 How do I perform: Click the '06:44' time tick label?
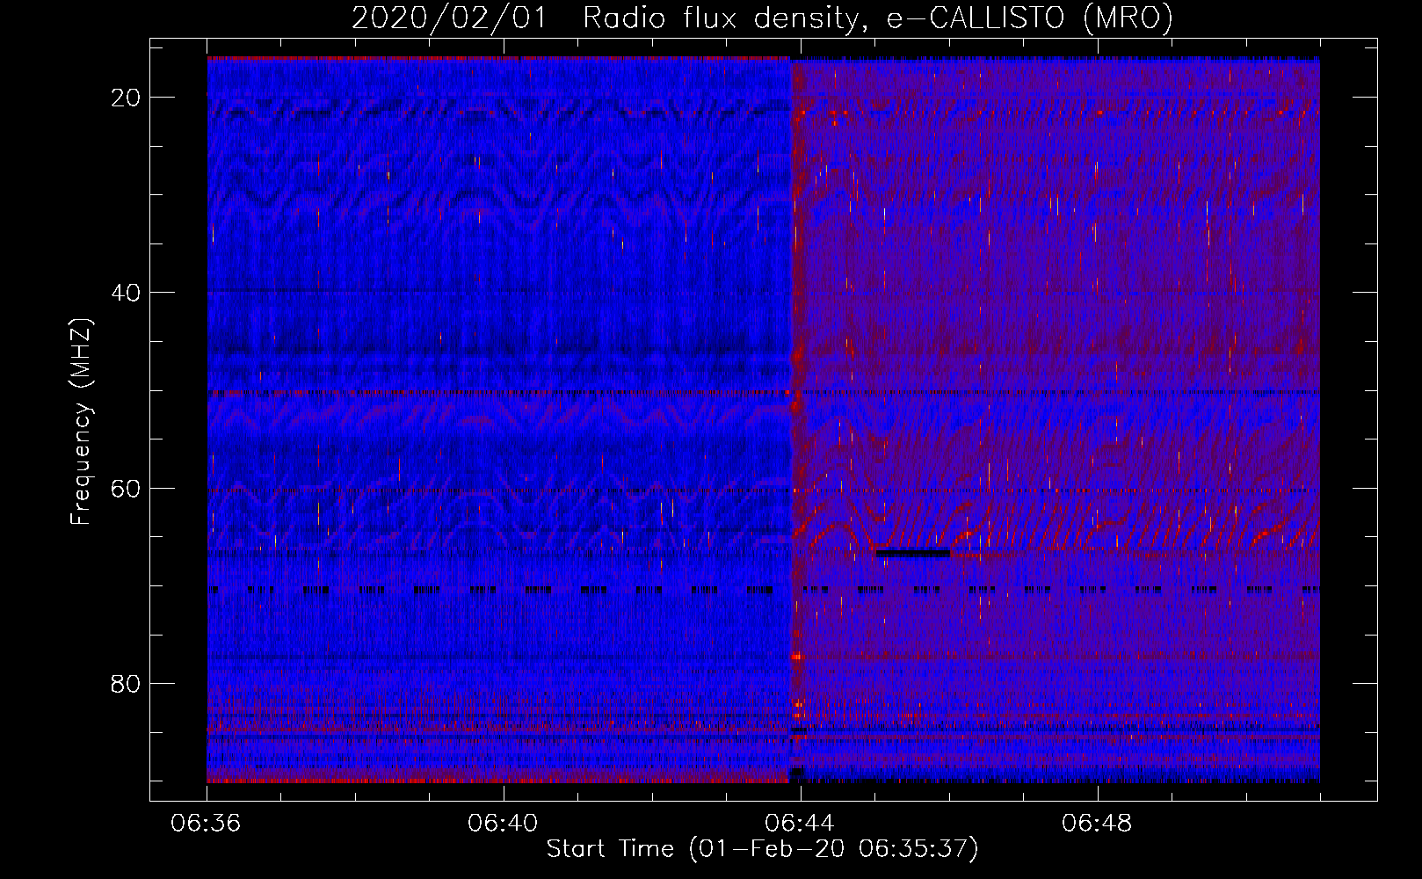(800, 824)
